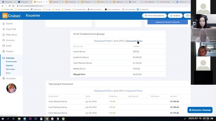This screenshot has width=216, height=121.
Task: Open Task View on taskbar
Action: coord(13,119)
